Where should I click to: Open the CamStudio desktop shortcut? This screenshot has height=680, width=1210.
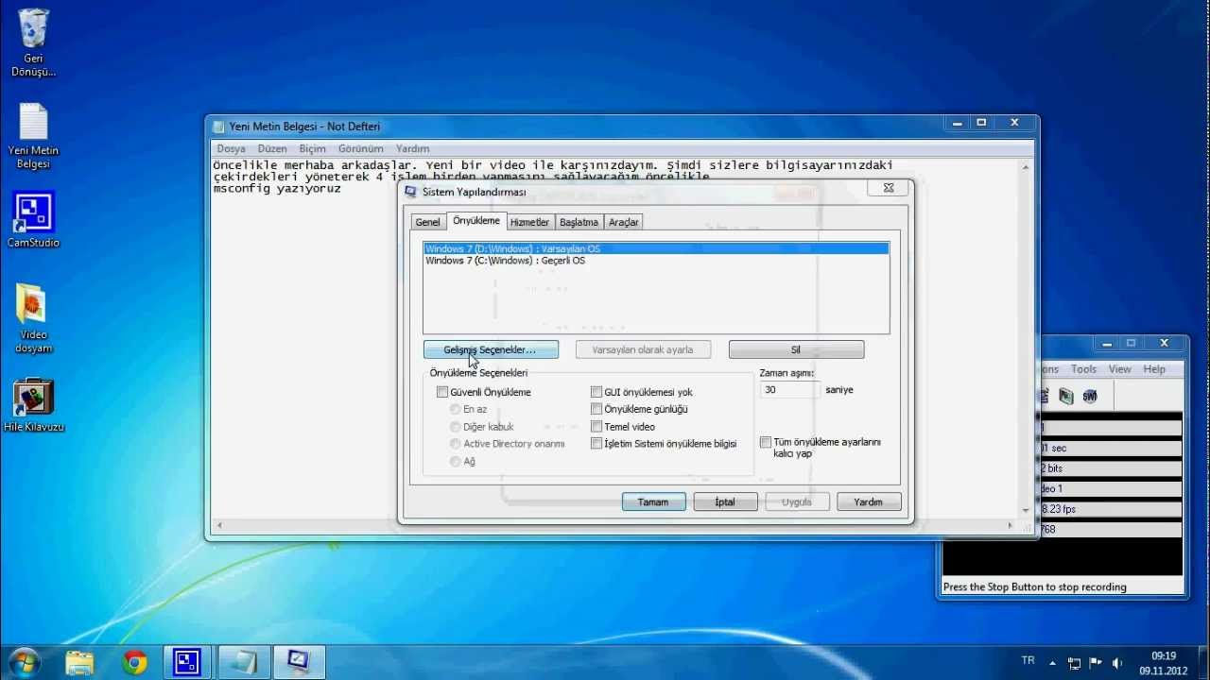(33, 219)
